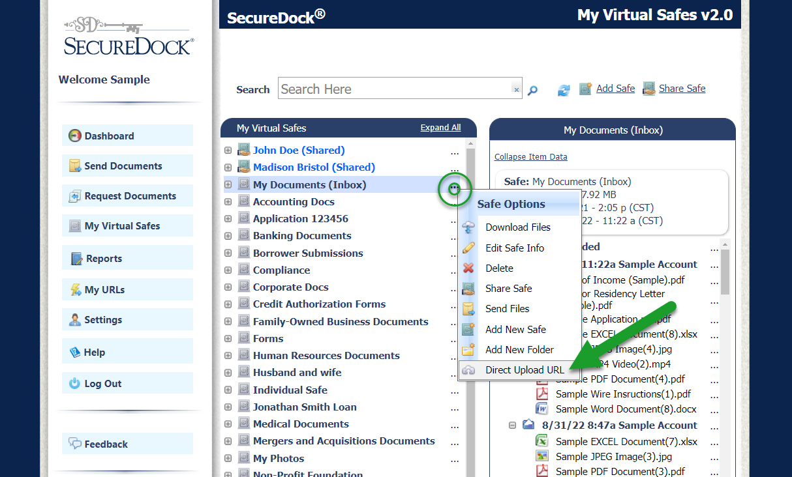
Task: Expand the John Doe (Shared) safe
Action: (228, 150)
